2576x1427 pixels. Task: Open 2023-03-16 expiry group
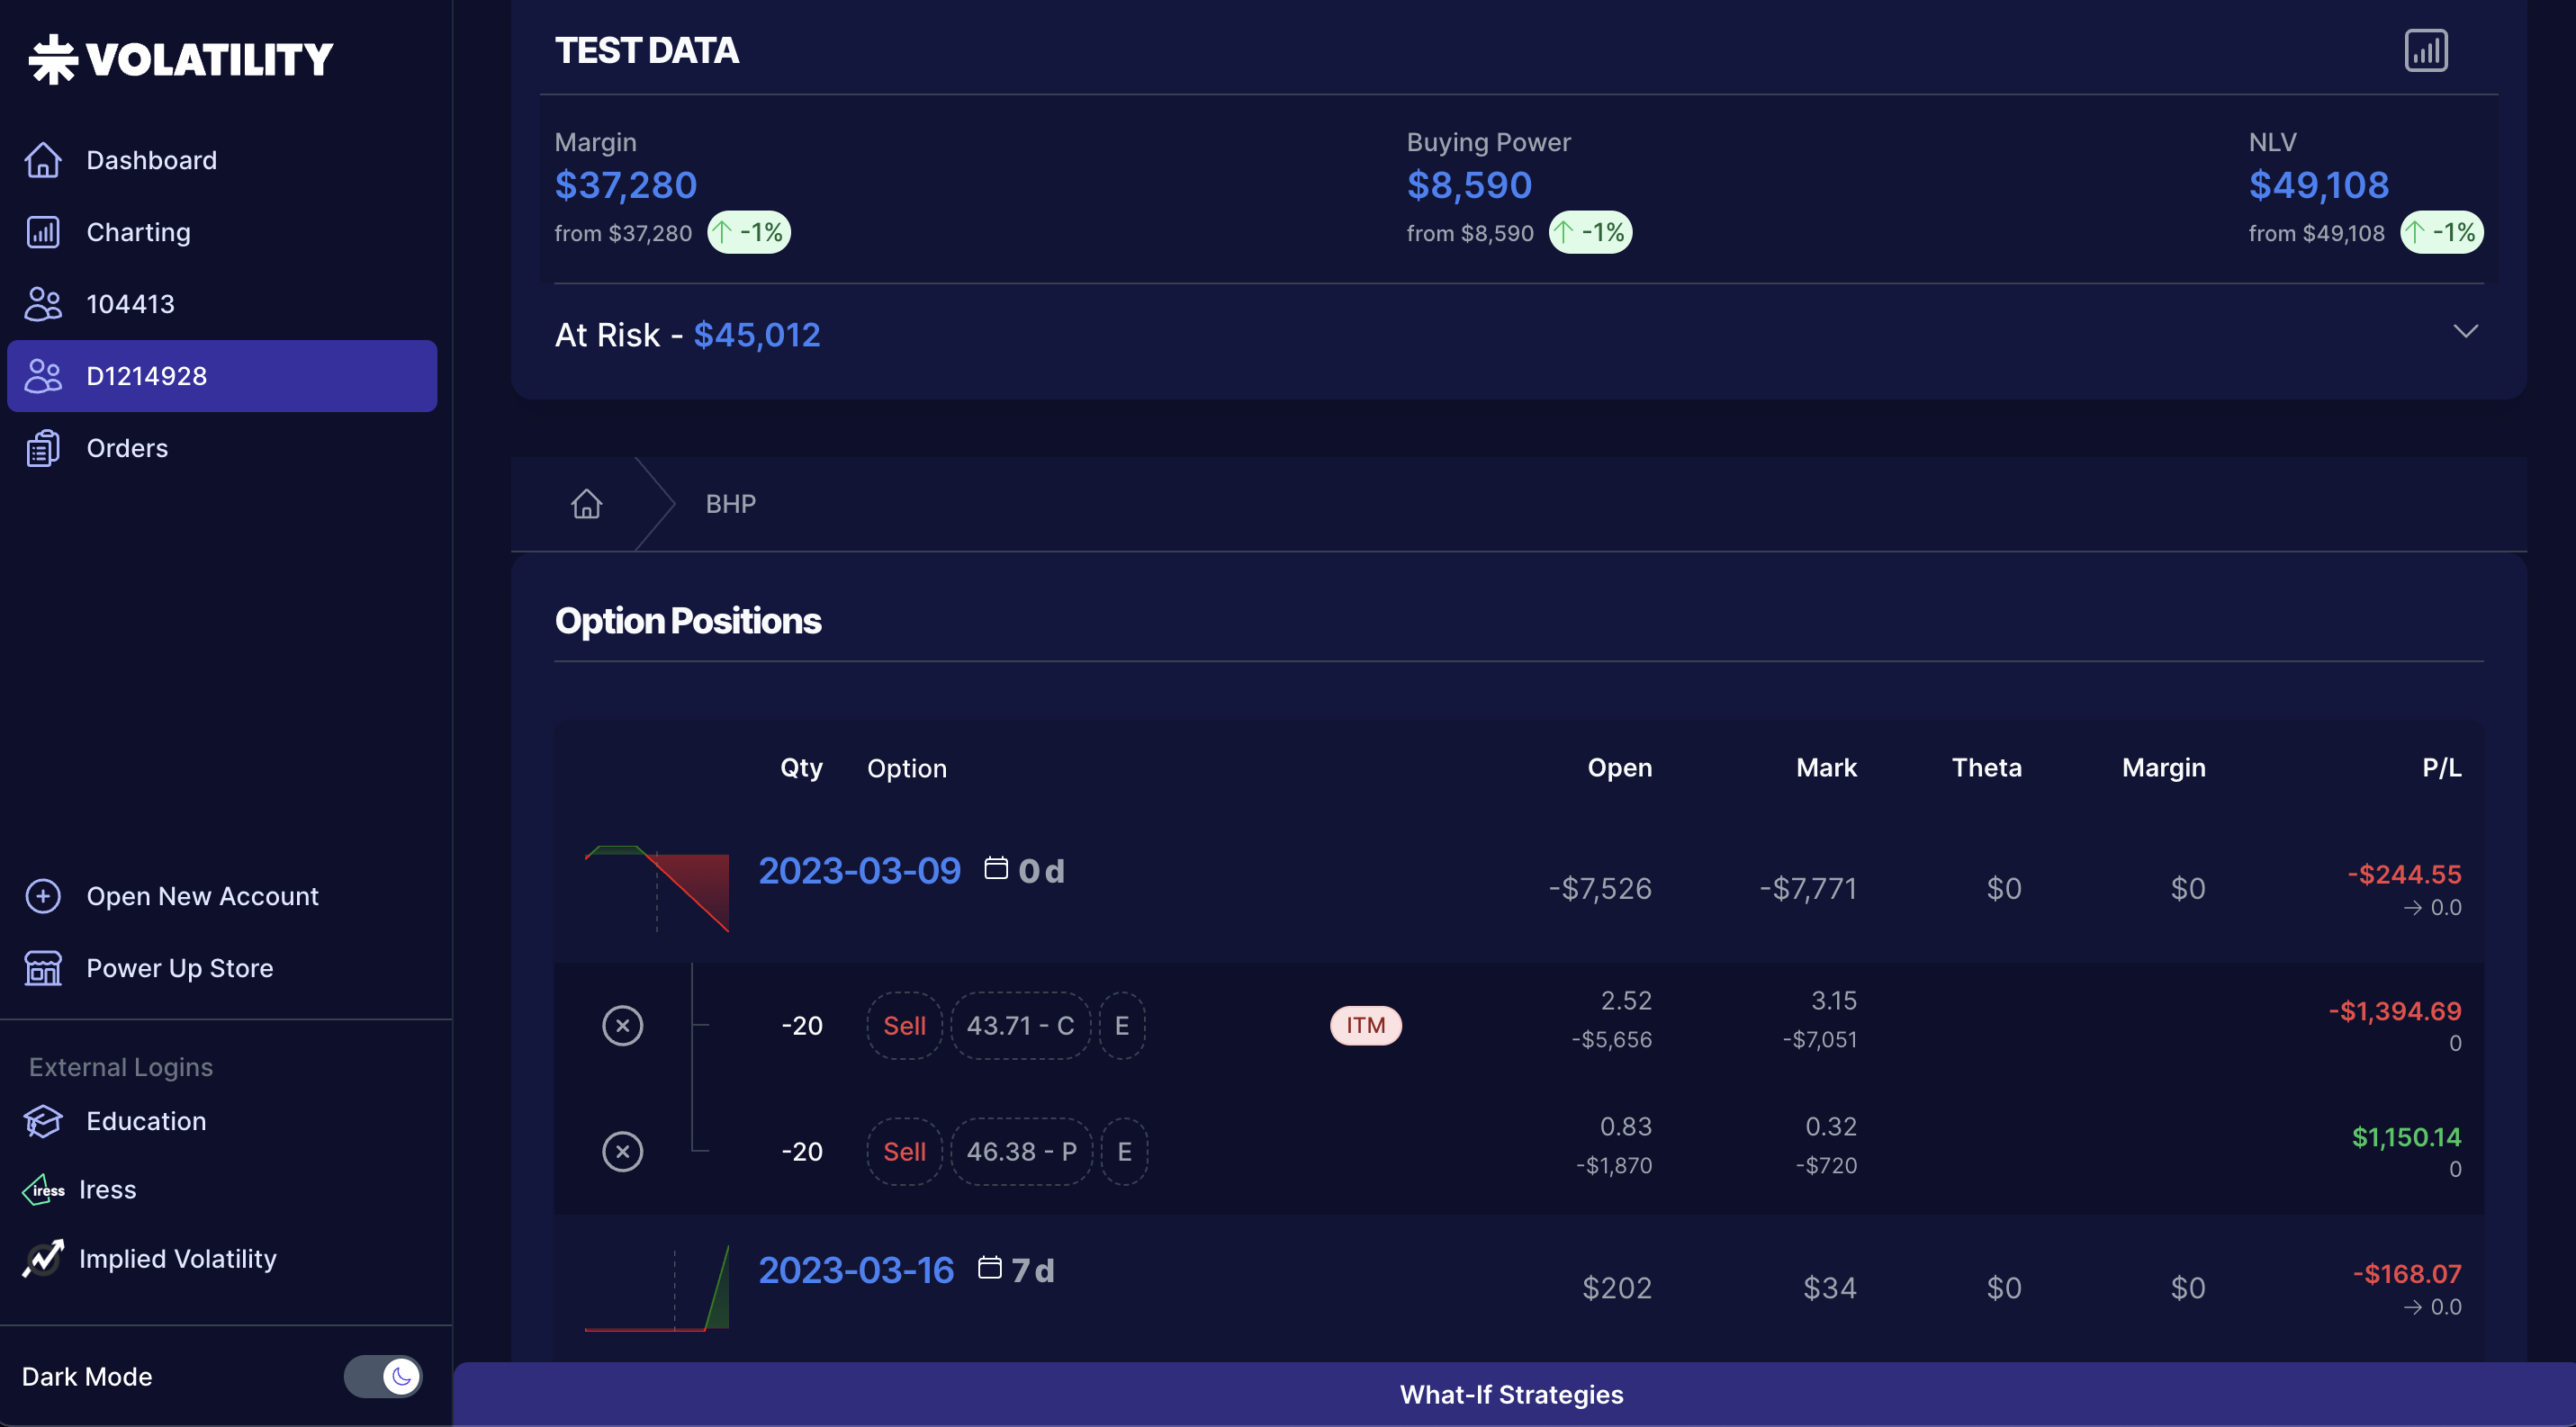click(x=856, y=1270)
